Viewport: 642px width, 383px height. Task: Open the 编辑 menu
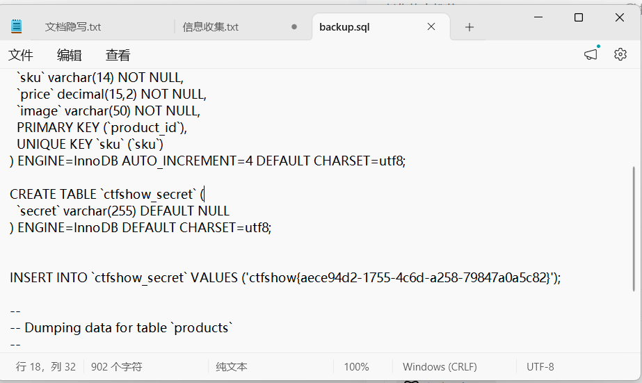tap(69, 55)
